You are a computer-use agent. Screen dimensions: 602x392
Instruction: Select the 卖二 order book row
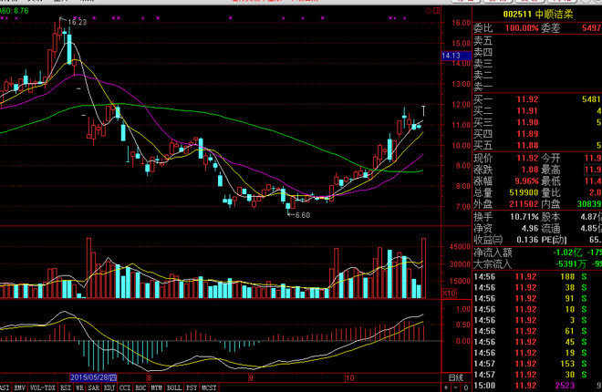pyautogui.click(x=537, y=75)
